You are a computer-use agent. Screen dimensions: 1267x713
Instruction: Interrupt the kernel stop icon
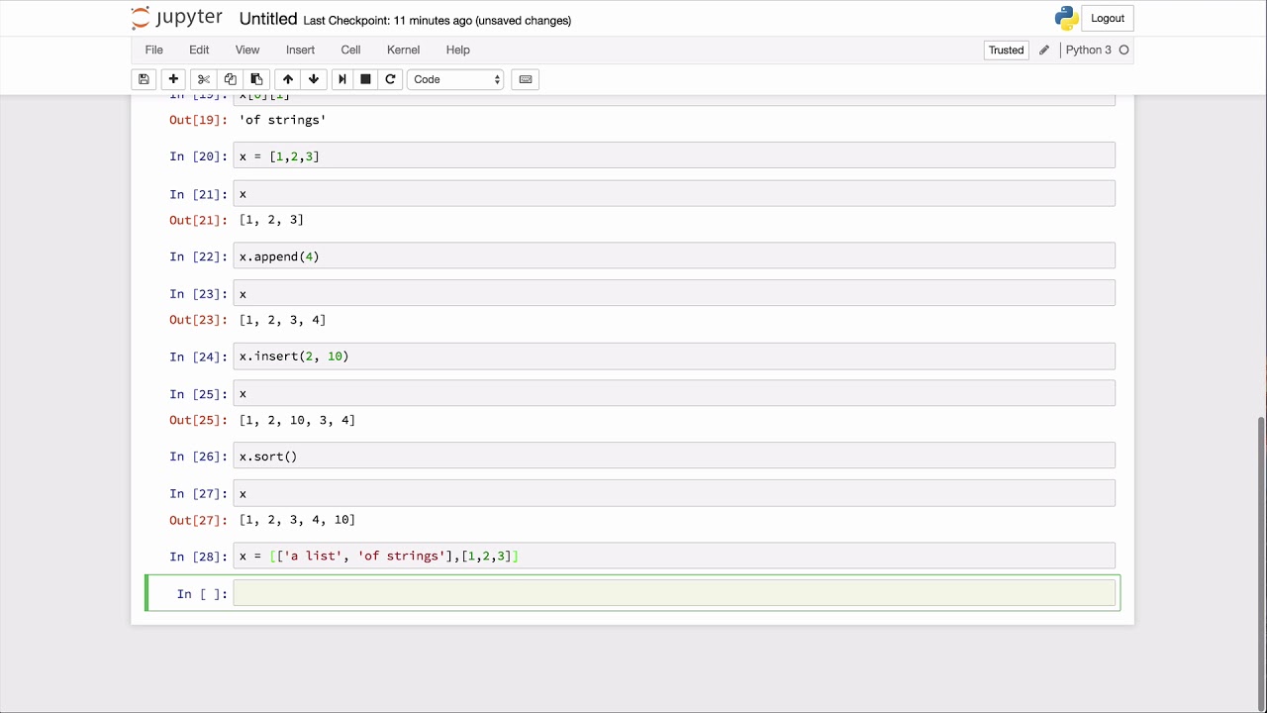point(365,79)
